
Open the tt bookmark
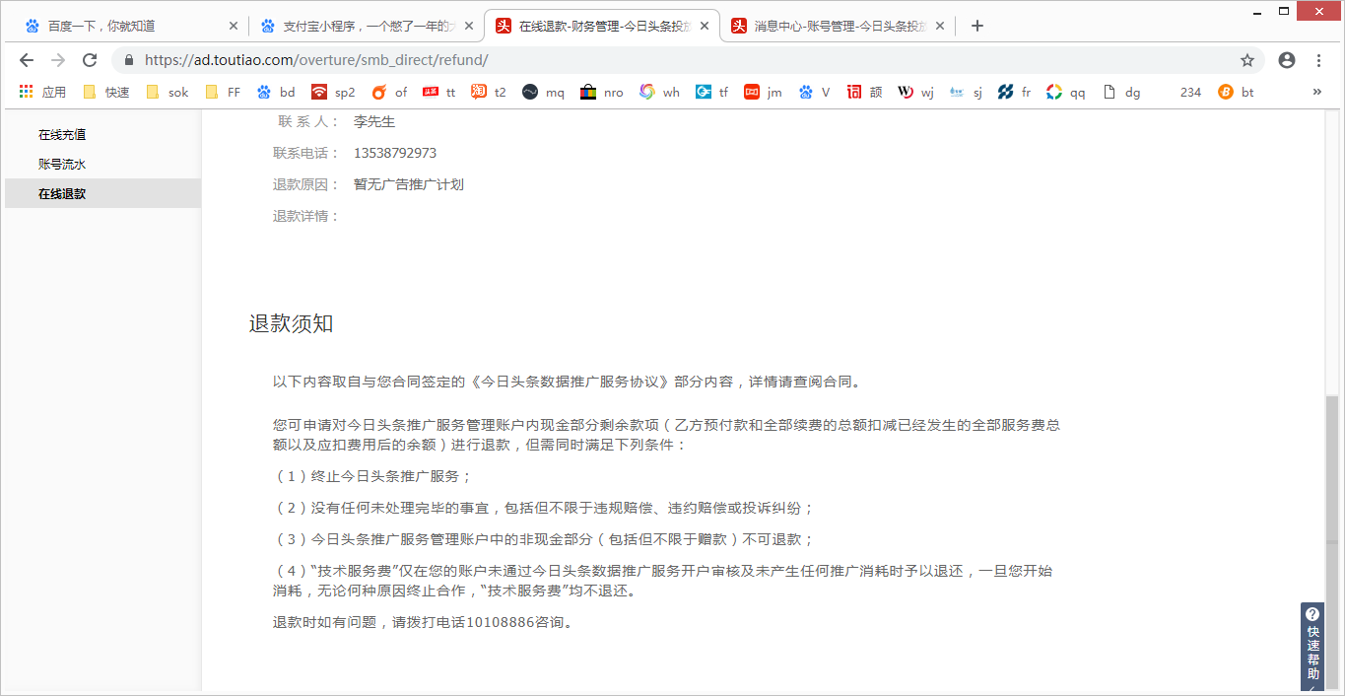(439, 92)
